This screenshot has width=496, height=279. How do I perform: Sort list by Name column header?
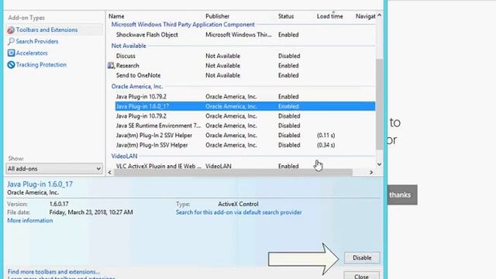116,16
